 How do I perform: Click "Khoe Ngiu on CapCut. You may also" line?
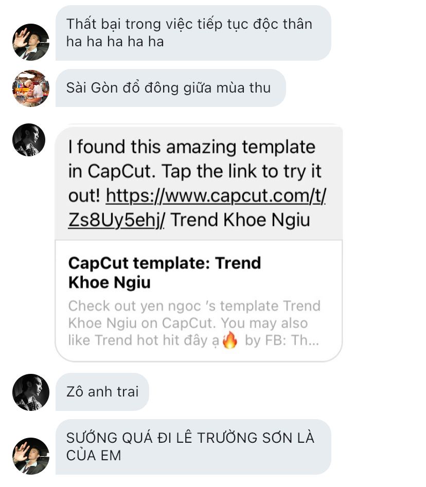[x=187, y=323]
